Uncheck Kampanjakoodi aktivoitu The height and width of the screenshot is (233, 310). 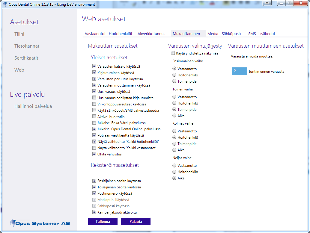pyautogui.click(x=94, y=212)
